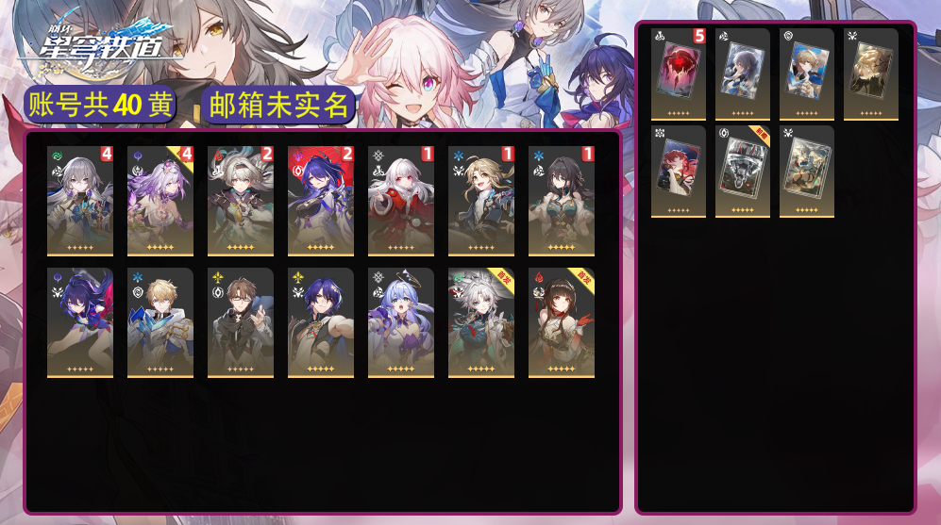Click the red number 5 badge on first light cone
This screenshot has height=525, width=941.
pyautogui.click(x=699, y=36)
